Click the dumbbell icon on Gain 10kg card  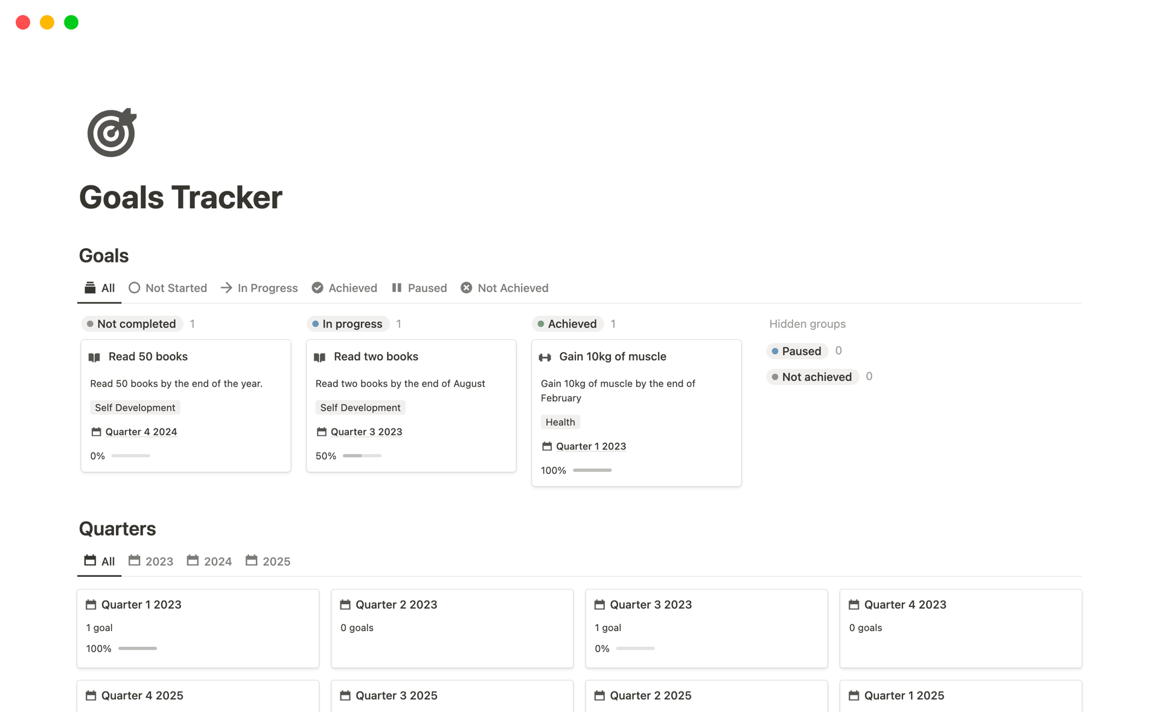click(545, 357)
